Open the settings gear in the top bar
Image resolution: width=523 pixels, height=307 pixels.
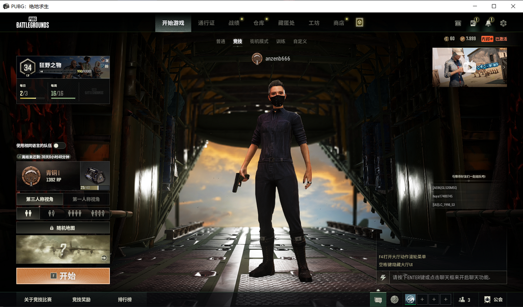coord(503,23)
